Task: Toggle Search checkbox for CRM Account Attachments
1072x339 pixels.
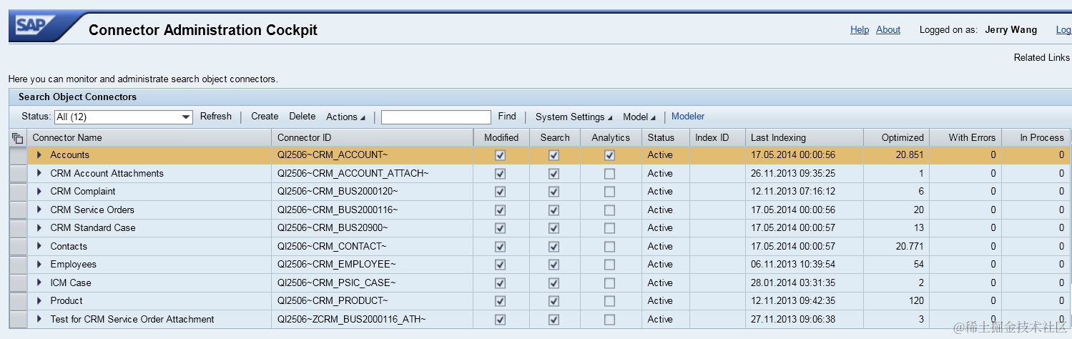Action: (x=554, y=173)
